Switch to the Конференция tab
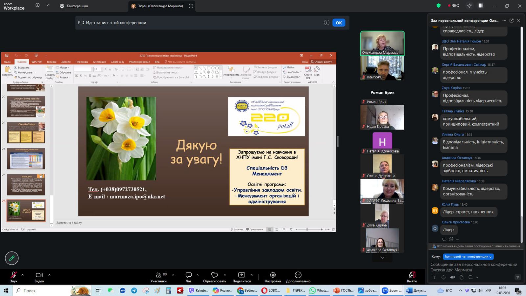The width and height of the screenshot is (526, 296). pyautogui.click(x=74, y=6)
